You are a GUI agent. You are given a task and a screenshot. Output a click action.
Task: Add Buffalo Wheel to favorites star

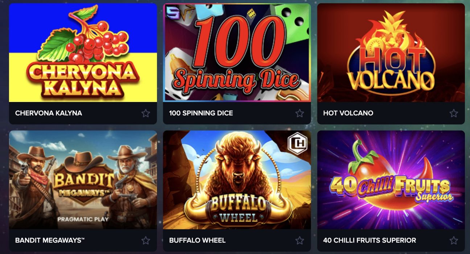pos(300,240)
